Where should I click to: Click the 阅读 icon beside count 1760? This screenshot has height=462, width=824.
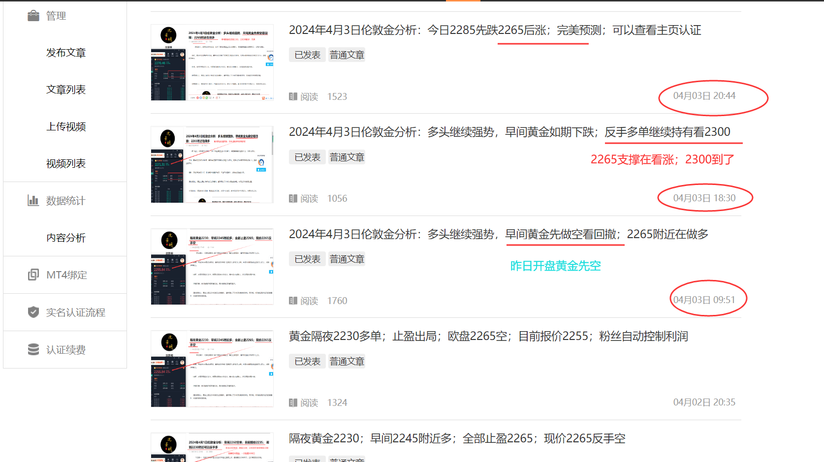click(x=293, y=301)
